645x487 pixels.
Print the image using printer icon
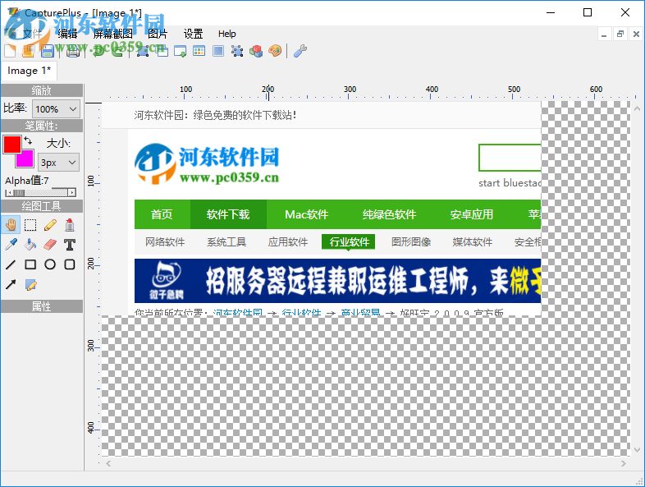click(73, 51)
